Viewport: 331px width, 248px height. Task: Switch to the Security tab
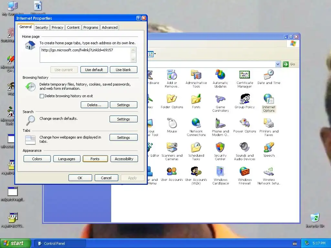42,27
